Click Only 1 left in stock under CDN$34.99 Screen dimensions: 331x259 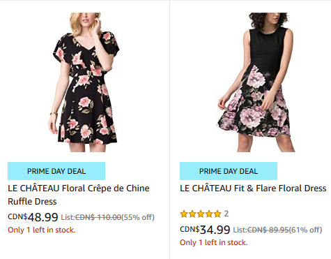coord(214,242)
